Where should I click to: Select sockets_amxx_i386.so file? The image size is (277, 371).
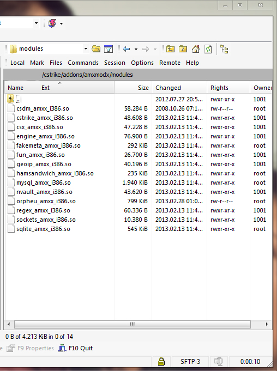[46, 220]
